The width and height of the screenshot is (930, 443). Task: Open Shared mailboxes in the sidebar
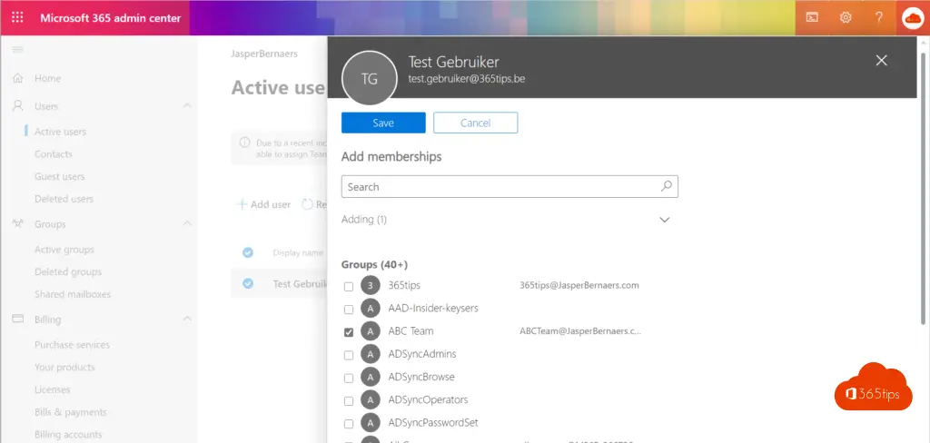click(x=73, y=294)
